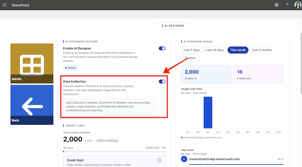Choose the Custom date range filter
This screenshot has height=167, width=302.
click(x=190, y=58)
